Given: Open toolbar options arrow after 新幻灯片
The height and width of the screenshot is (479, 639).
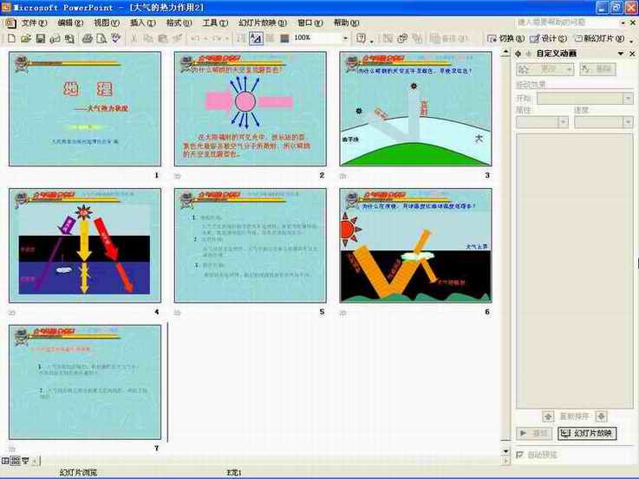Looking at the screenshot, I should point(631,40).
